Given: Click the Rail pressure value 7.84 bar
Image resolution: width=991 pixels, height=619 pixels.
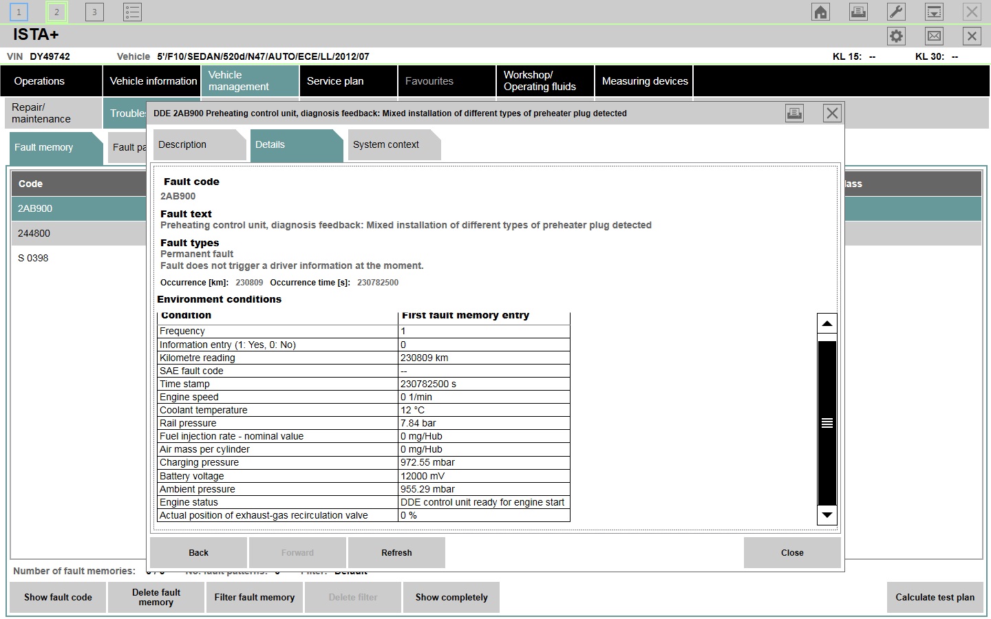Looking at the screenshot, I should 418,423.
